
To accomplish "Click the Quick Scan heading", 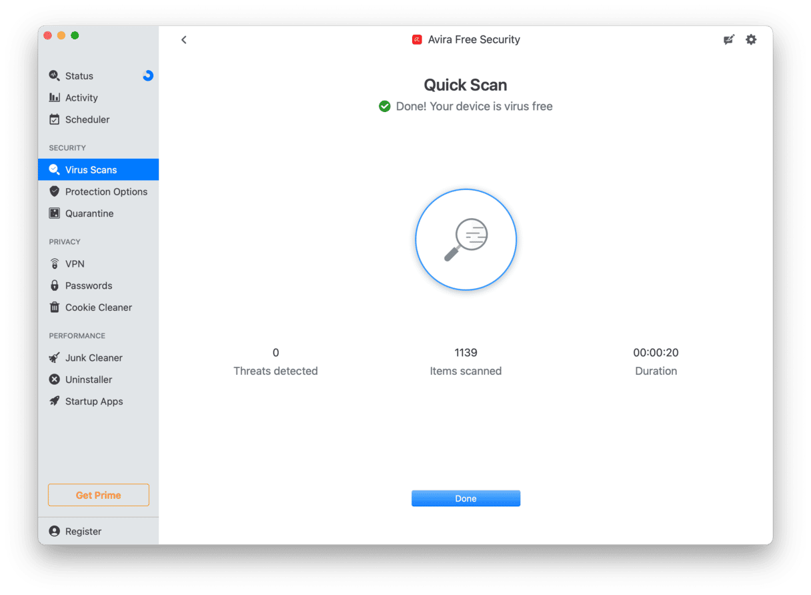I will click(x=466, y=85).
